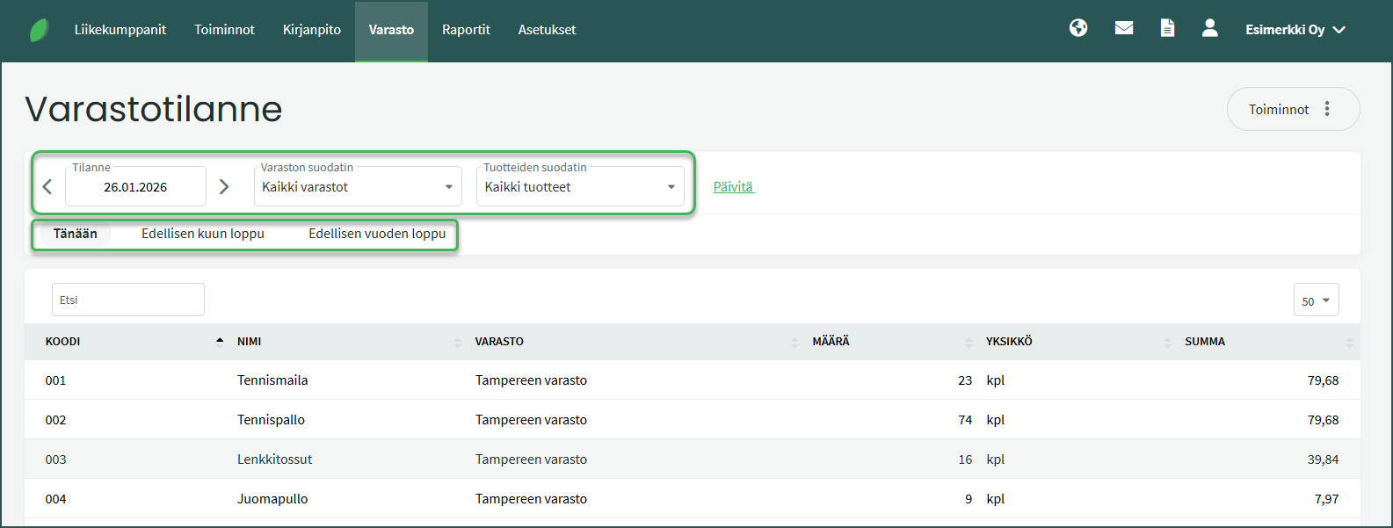Open the envelope messages icon

[x=1123, y=28]
